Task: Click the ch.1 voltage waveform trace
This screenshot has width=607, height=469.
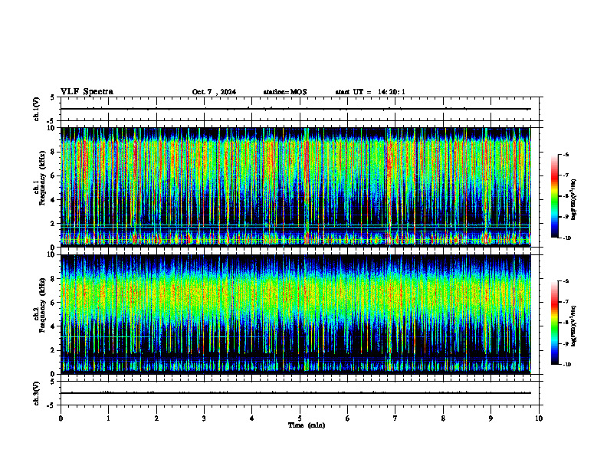Action: tap(296, 109)
